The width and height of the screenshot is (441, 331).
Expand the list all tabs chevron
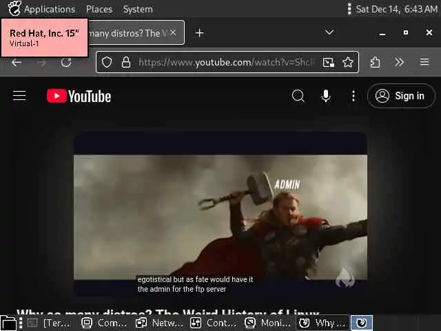click(329, 32)
